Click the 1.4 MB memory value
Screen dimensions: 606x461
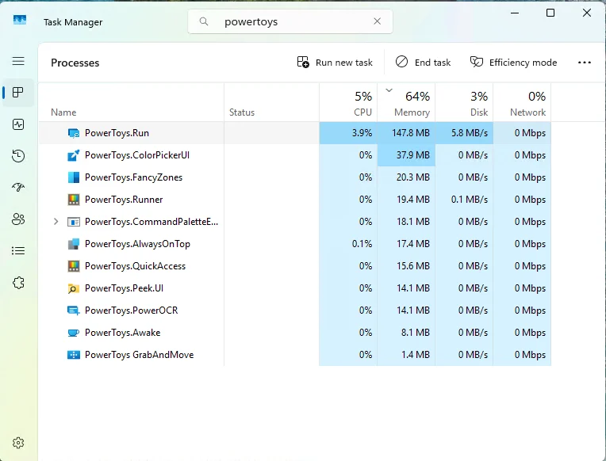(x=415, y=355)
